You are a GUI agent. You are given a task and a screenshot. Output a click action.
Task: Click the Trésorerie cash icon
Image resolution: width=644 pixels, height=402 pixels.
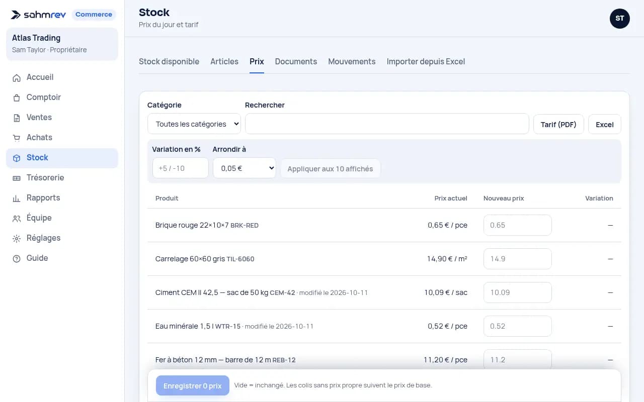pyautogui.click(x=17, y=178)
